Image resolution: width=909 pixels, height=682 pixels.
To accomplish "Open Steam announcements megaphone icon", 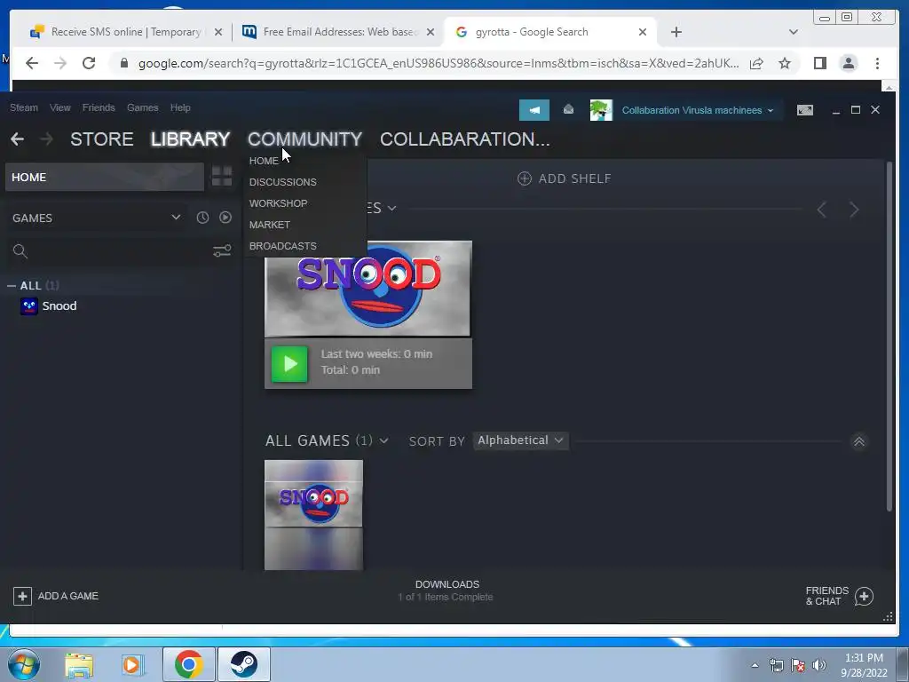I will point(534,109).
